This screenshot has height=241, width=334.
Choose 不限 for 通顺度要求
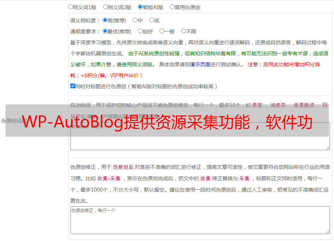[183, 31]
